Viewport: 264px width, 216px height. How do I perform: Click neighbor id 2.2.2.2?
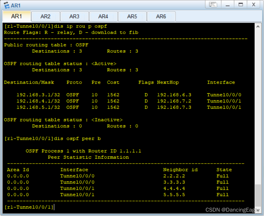174,176
